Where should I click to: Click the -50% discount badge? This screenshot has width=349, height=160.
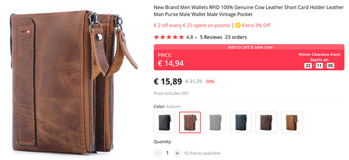tap(210, 82)
